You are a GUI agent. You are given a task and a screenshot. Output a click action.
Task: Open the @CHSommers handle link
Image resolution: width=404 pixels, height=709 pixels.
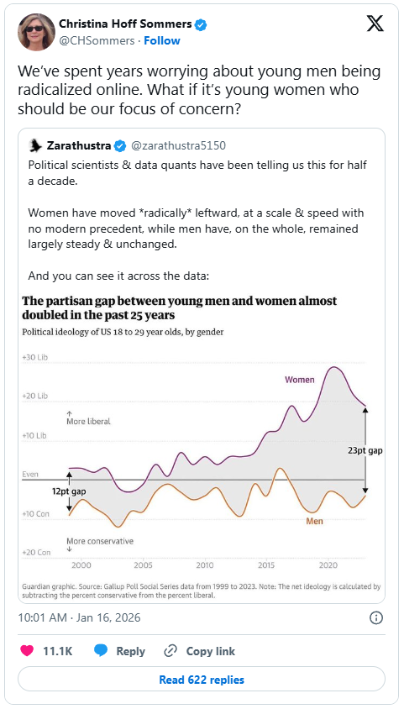pos(97,40)
